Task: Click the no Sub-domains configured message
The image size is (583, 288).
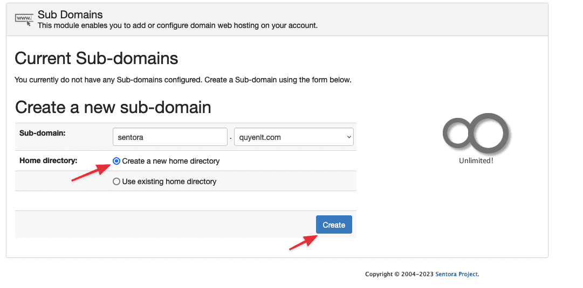Action: point(183,80)
